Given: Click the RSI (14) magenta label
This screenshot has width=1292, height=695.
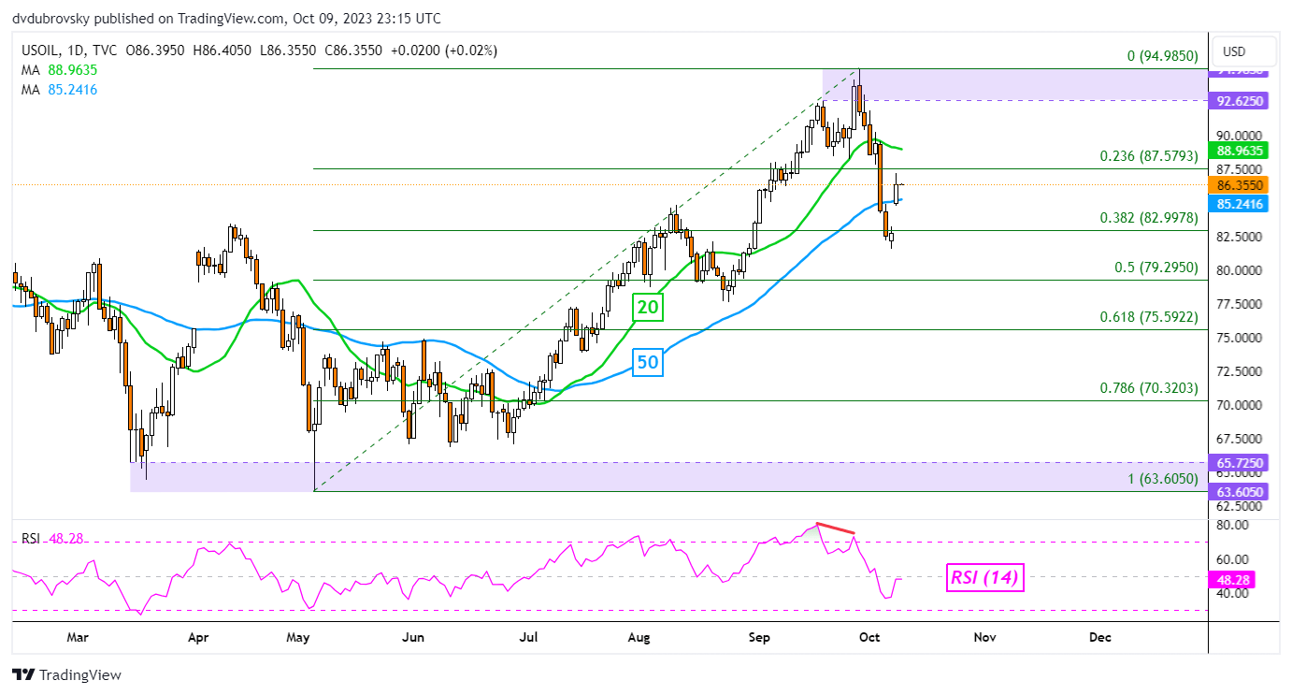Looking at the screenshot, I should [x=985, y=578].
